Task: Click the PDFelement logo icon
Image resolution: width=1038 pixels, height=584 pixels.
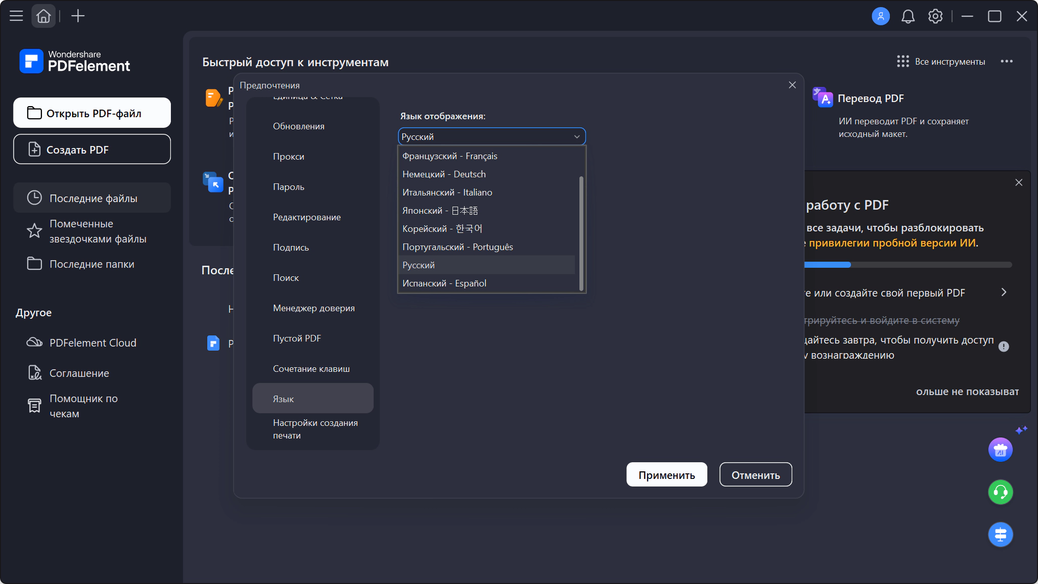Action: [31, 61]
